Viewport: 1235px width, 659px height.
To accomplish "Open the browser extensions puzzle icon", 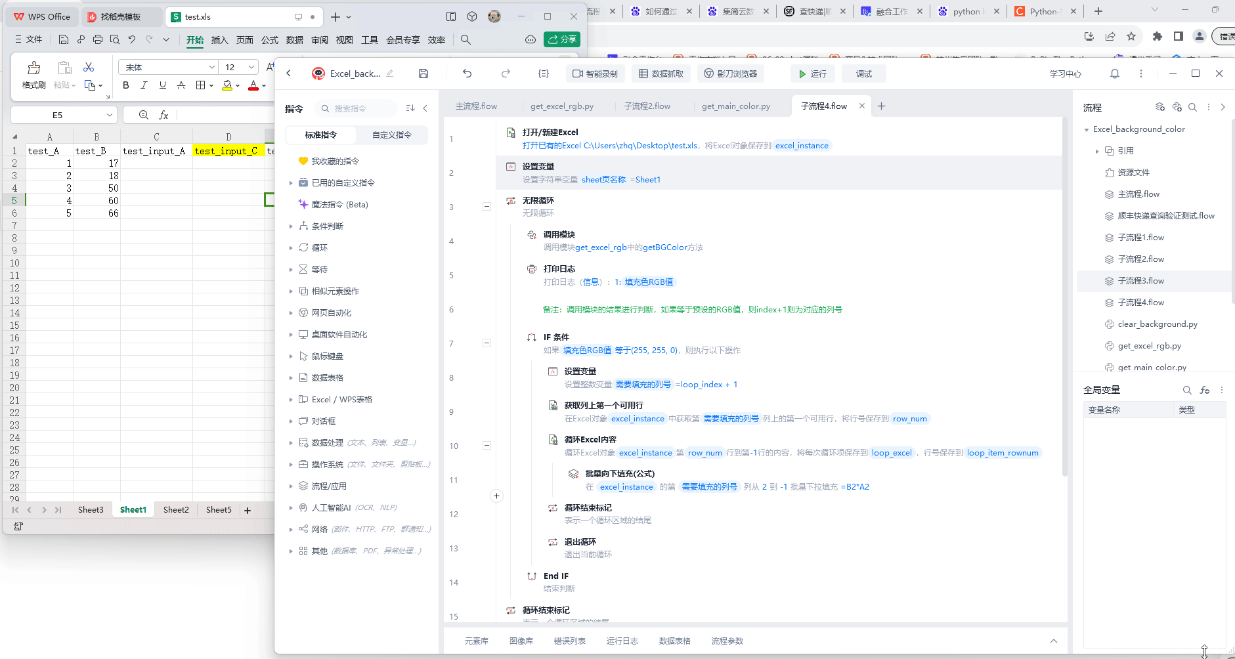I will click(x=1158, y=36).
